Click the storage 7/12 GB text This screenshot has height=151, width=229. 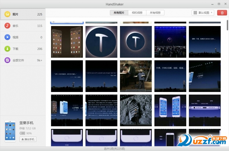coord(28,128)
